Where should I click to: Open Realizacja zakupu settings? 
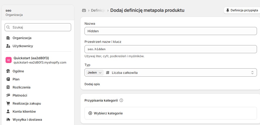point(38,103)
